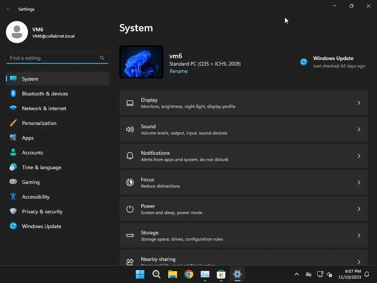Image resolution: width=377 pixels, height=283 pixels.
Task: Open Nearby sharing row chevron arrow
Action: 359,262
